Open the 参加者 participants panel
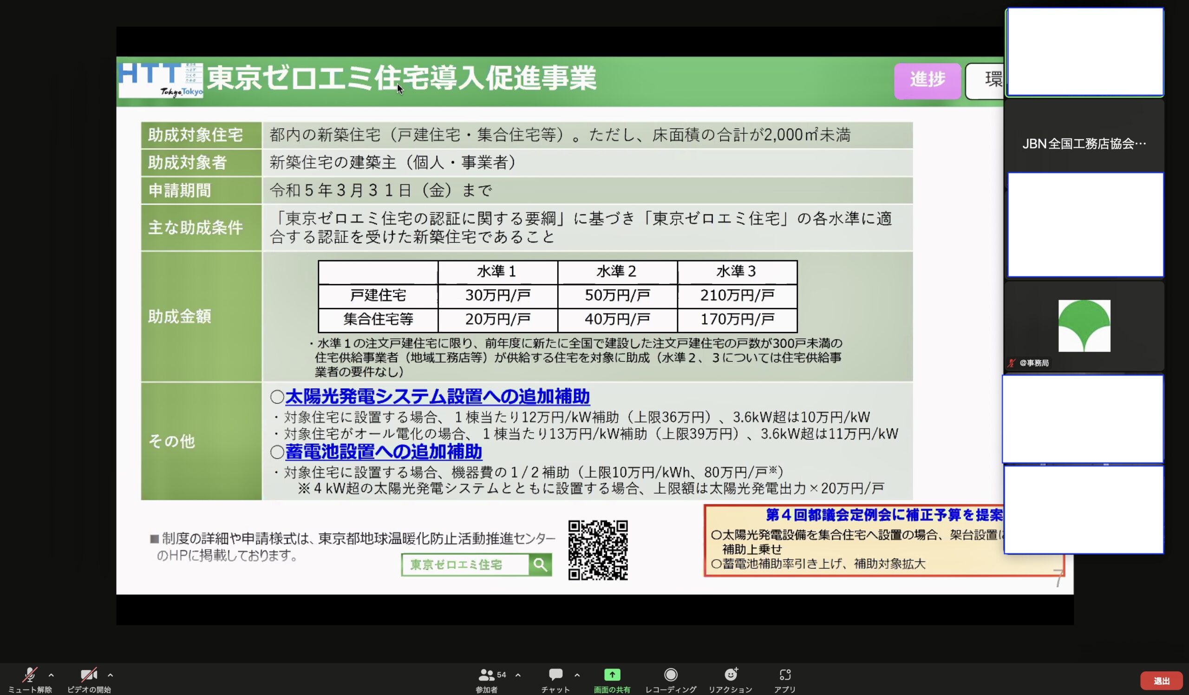This screenshot has width=1189, height=695. pyautogui.click(x=486, y=680)
